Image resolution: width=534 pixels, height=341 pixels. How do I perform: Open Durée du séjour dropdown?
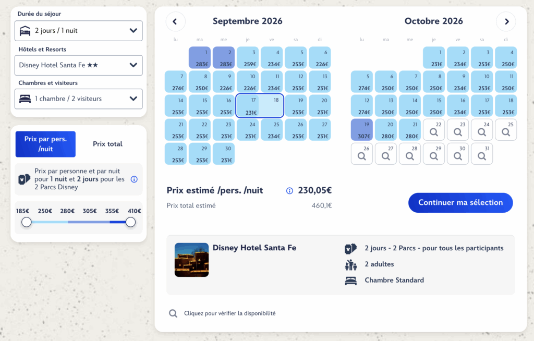click(x=78, y=31)
